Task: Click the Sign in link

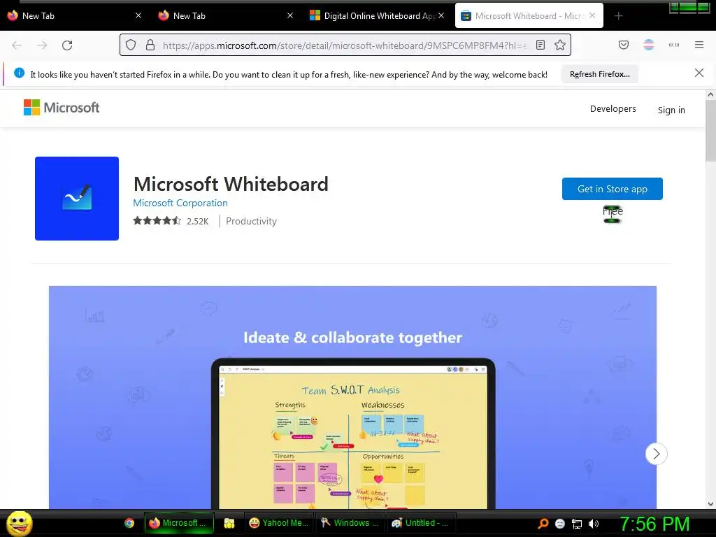Action: tap(671, 110)
